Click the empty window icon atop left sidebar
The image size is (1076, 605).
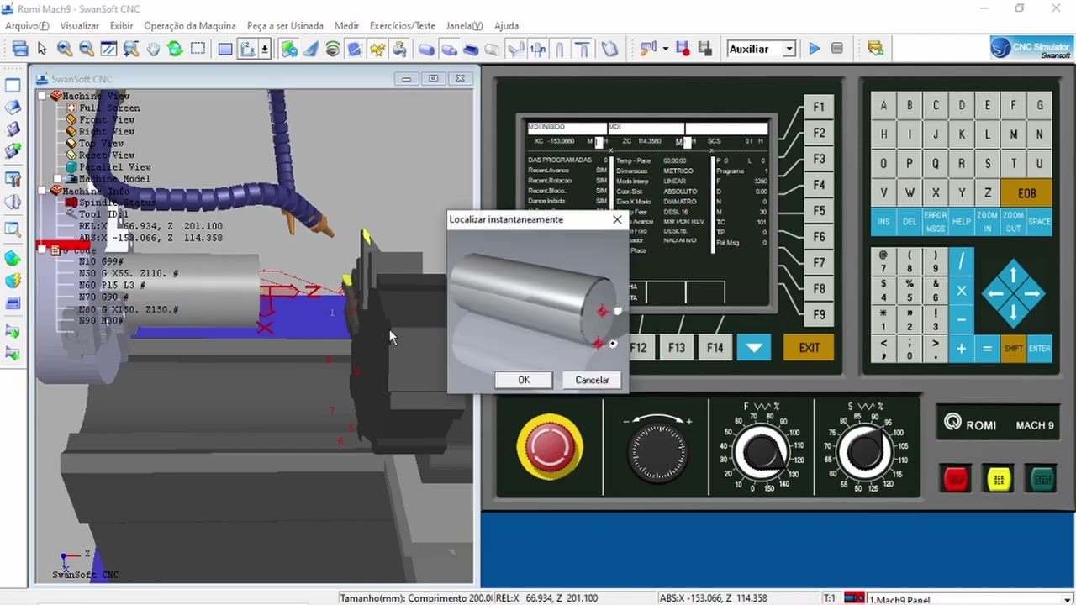[13, 86]
